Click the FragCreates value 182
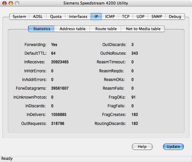Image resolution: width=192 pixels, height=162 pixels. point(135,114)
